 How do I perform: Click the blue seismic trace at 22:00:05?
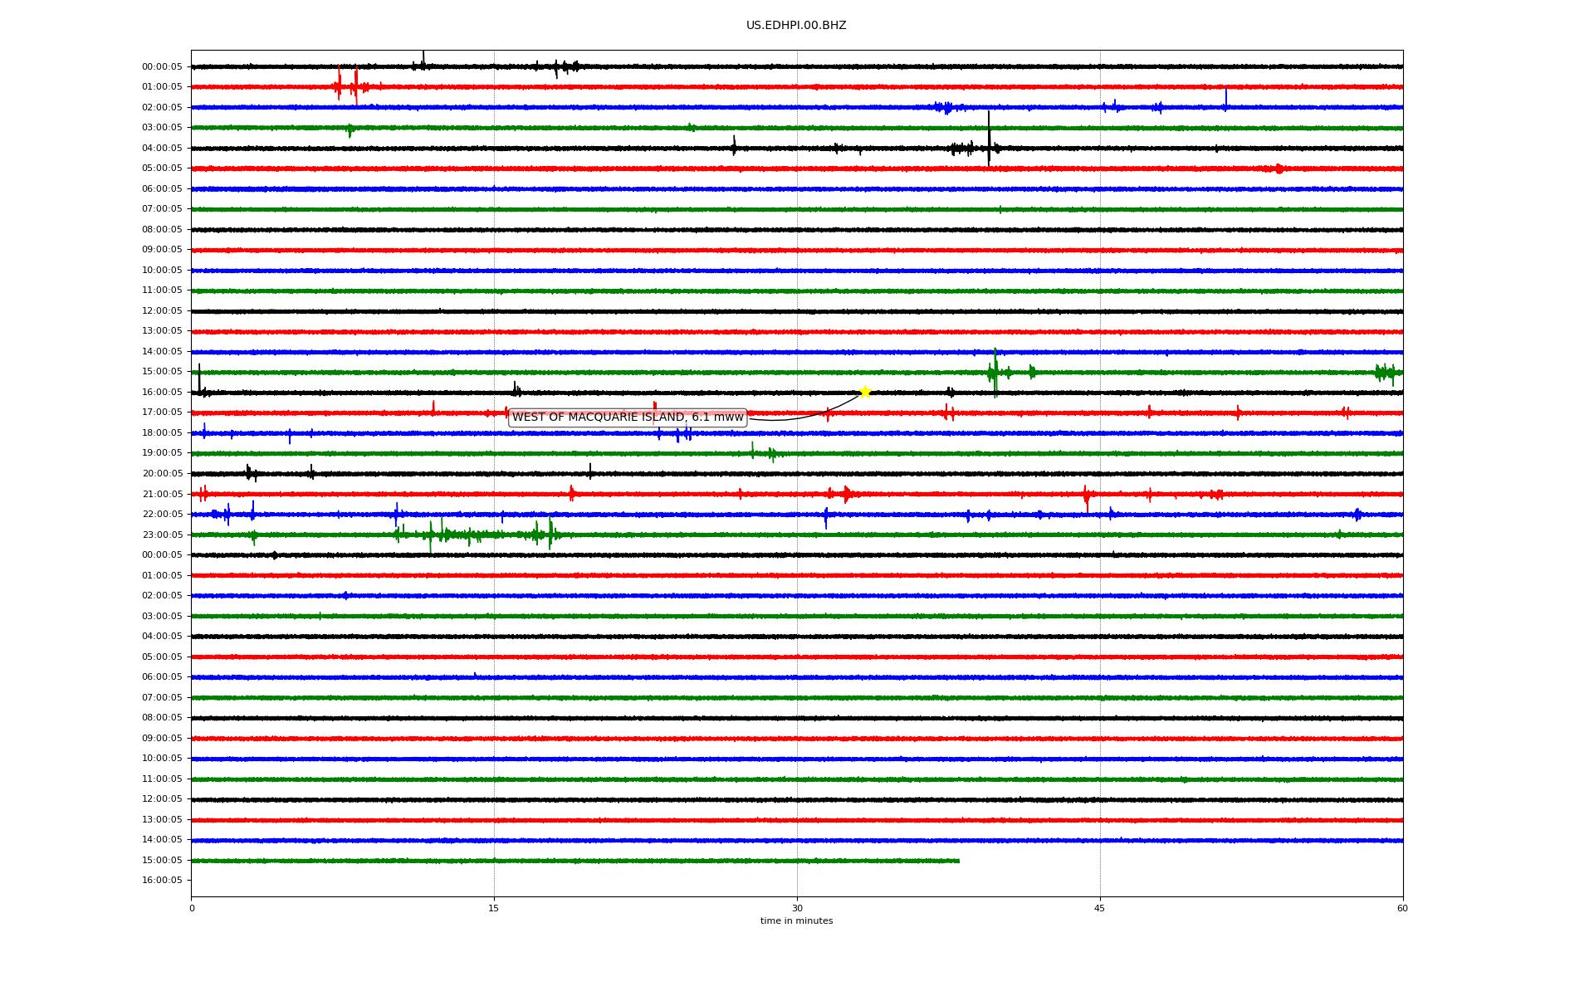click(x=797, y=515)
